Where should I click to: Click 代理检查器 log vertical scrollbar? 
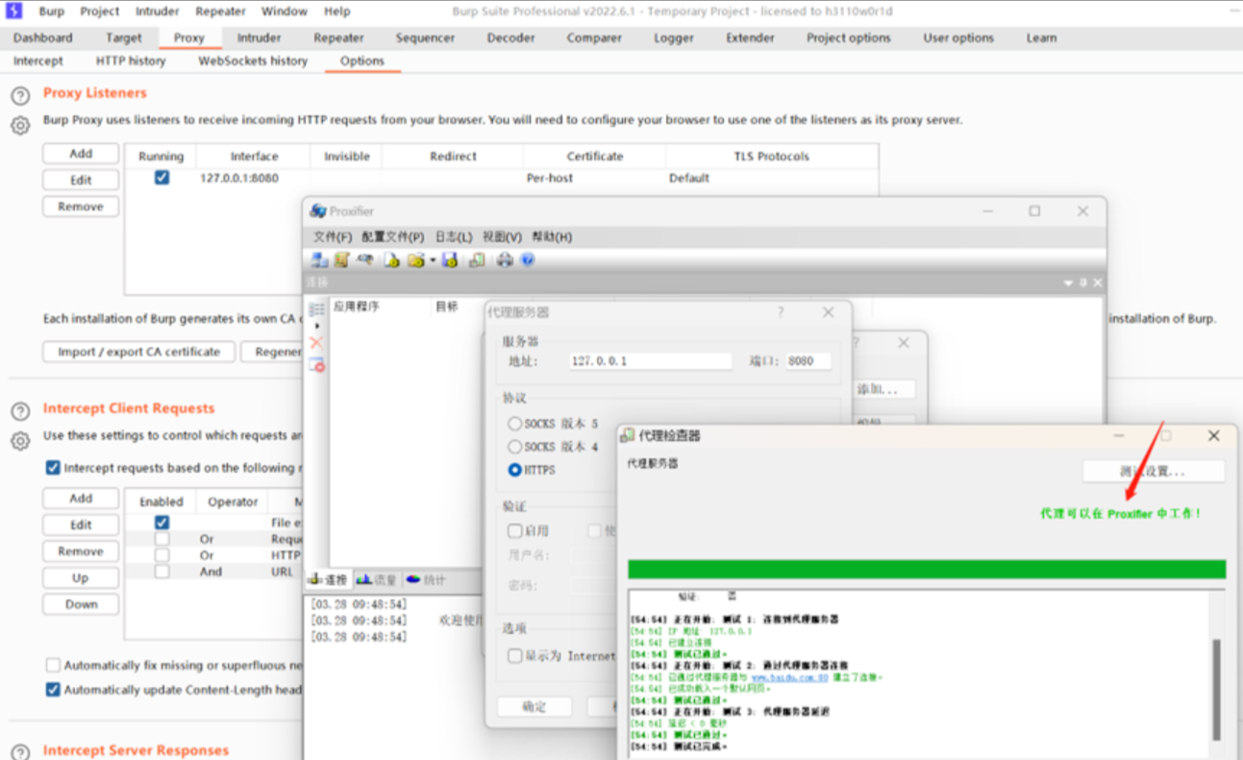tap(1216, 689)
